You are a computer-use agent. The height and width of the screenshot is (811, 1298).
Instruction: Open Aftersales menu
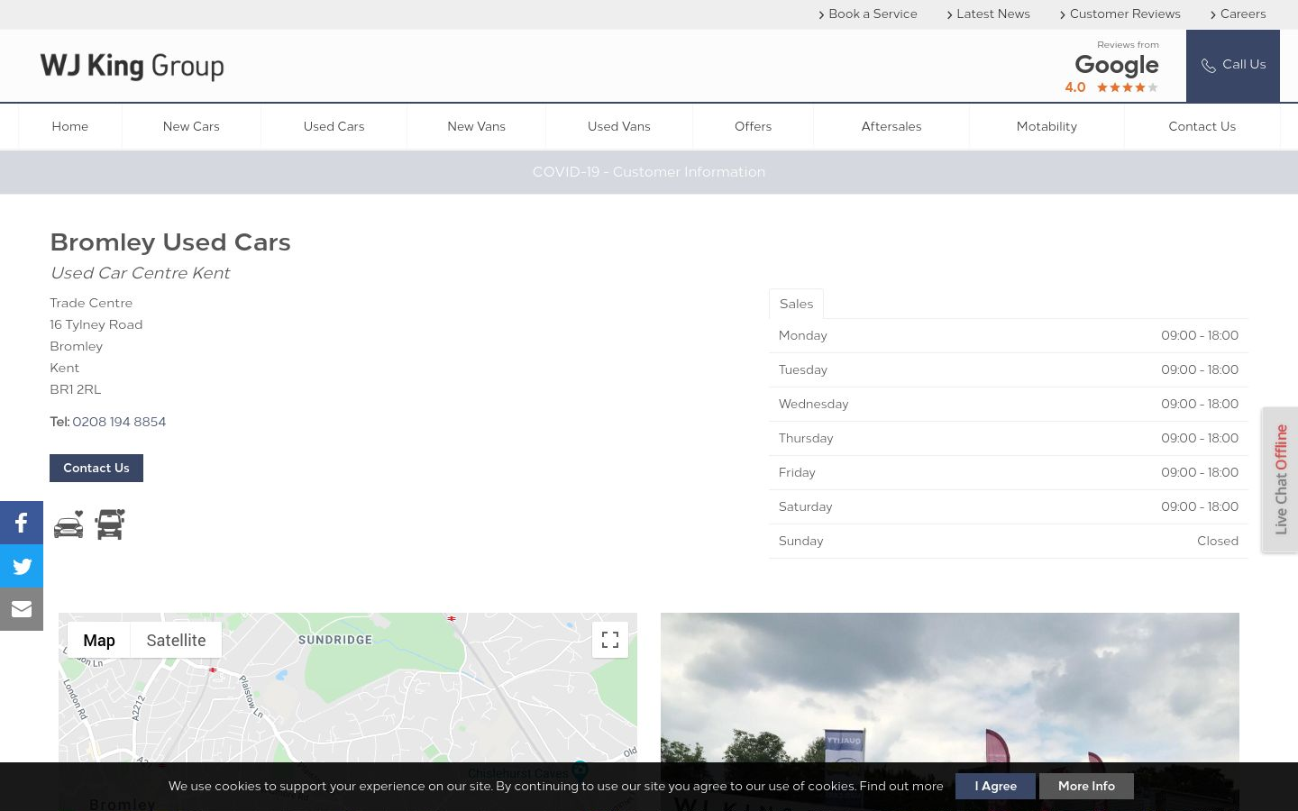click(x=891, y=126)
